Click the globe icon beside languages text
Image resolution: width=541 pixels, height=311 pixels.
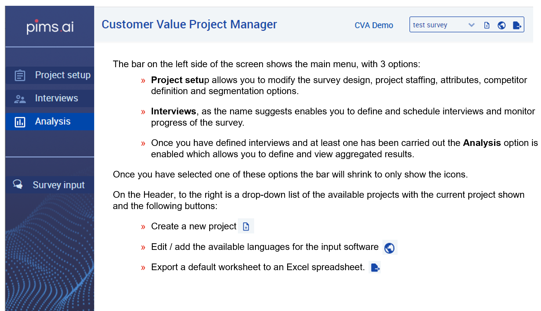click(389, 248)
